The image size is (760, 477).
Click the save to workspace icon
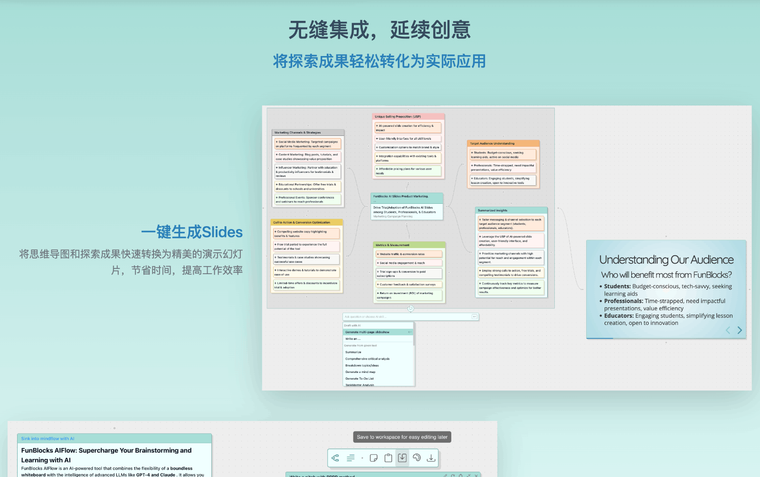tap(402, 458)
